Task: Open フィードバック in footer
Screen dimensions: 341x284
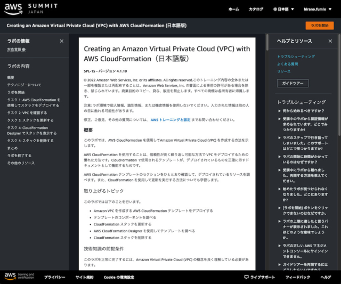Action: pos(298,277)
